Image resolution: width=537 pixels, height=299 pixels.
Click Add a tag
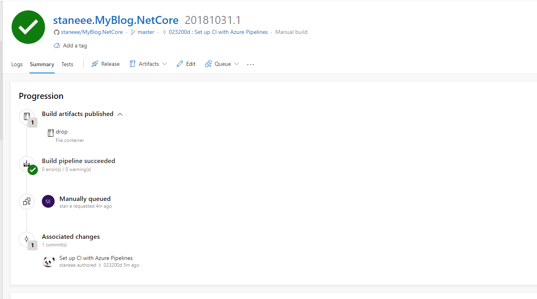[75, 46]
